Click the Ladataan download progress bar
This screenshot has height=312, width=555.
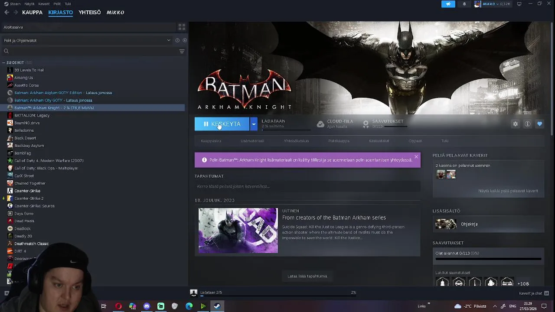286,130
